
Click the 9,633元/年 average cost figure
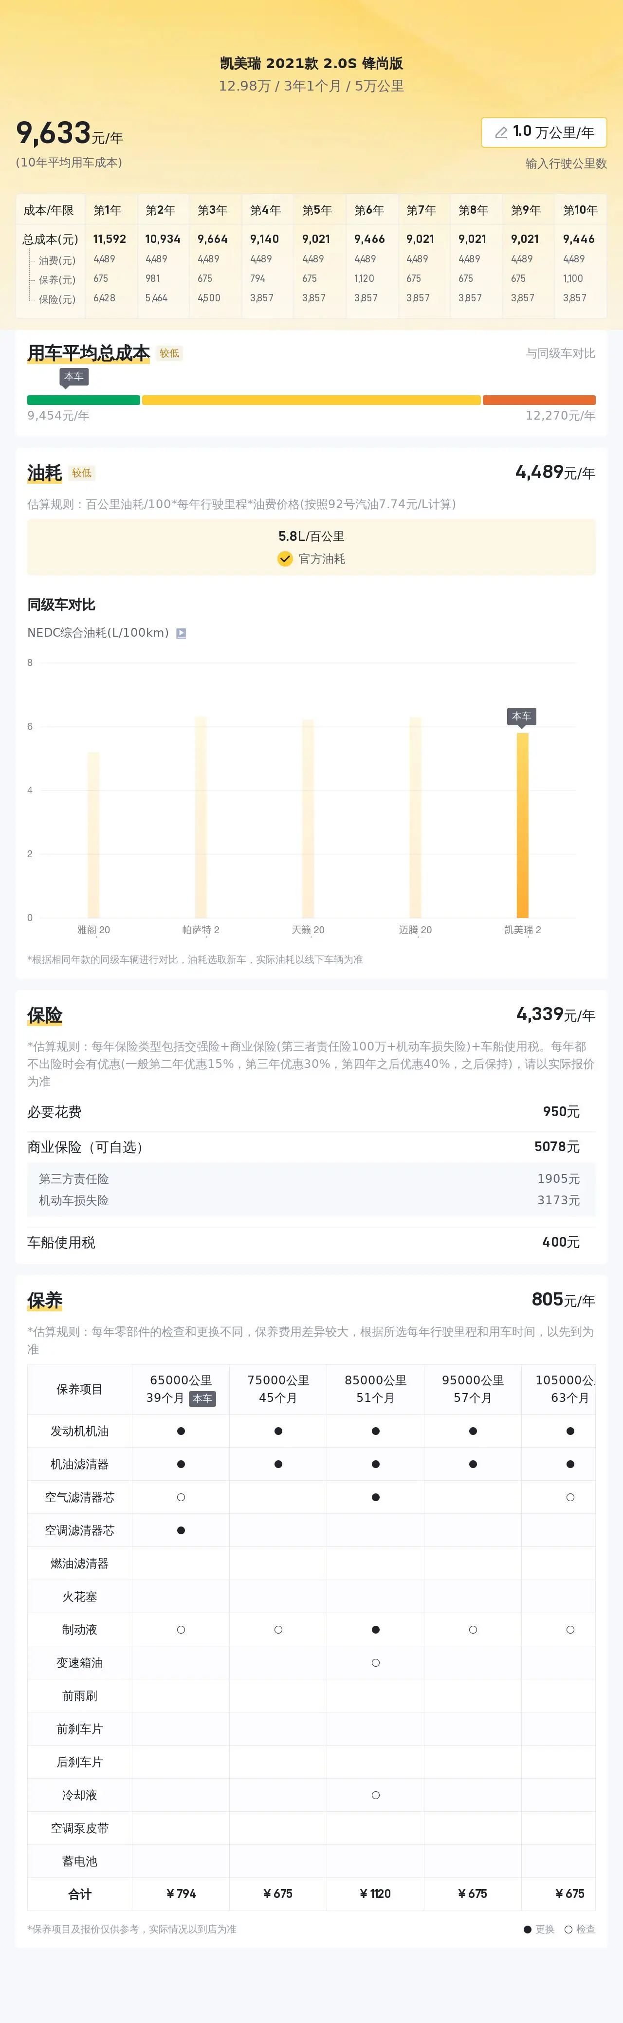69,133
